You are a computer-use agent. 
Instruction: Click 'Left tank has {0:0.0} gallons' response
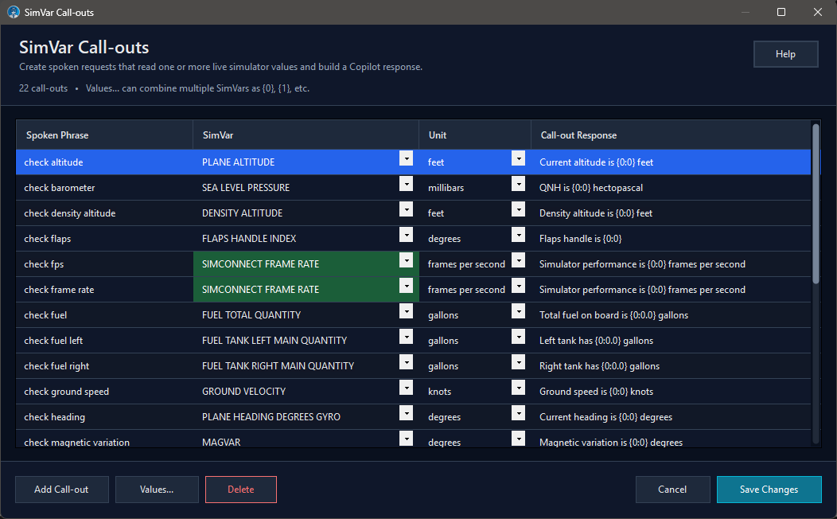pyautogui.click(x=671, y=341)
